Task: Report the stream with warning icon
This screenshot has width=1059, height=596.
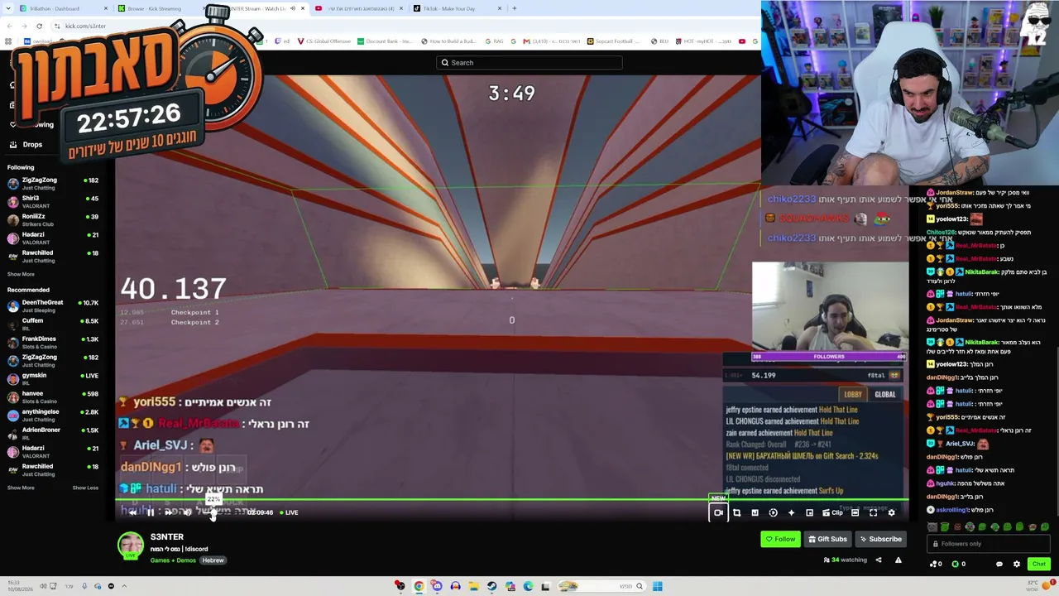Action: pyautogui.click(x=898, y=560)
